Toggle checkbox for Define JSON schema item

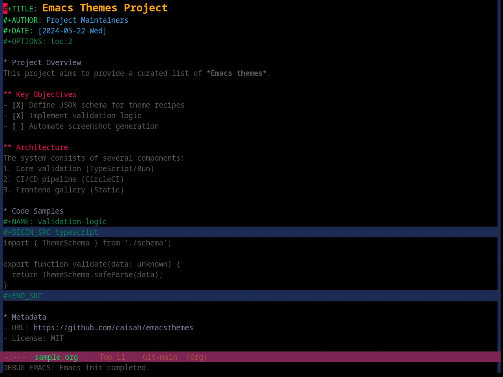coord(18,105)
